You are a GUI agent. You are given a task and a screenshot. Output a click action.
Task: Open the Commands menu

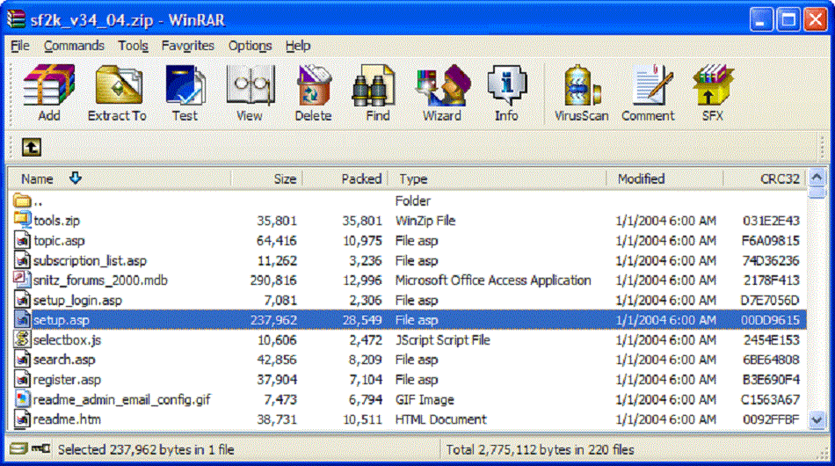(x=74, y=46)
